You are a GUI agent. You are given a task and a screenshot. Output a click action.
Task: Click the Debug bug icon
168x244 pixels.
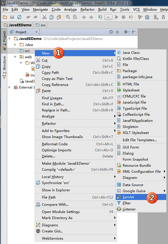pos(124,17)
